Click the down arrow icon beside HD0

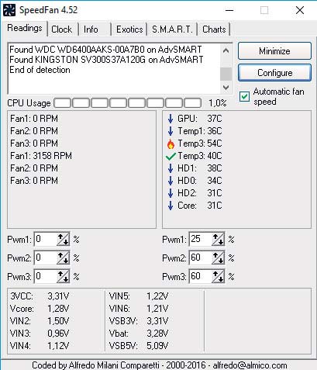point(171,181)
